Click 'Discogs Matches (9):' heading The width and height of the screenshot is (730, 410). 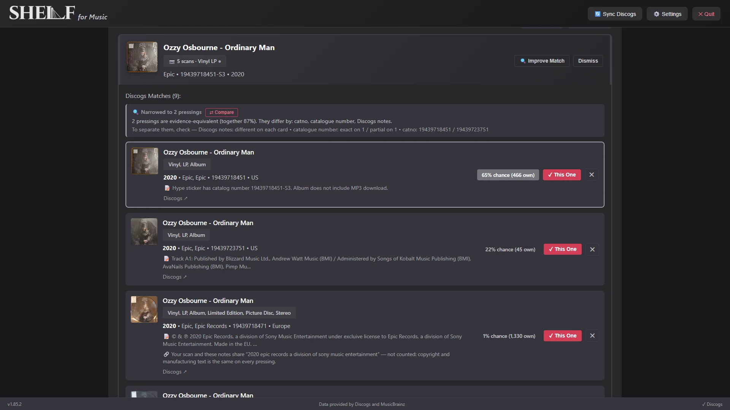click(x=153, y=96)
